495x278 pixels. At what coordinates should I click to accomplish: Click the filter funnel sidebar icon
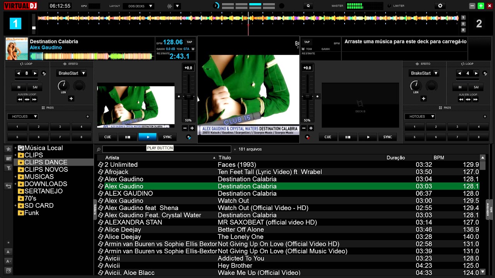click(9, 168)
